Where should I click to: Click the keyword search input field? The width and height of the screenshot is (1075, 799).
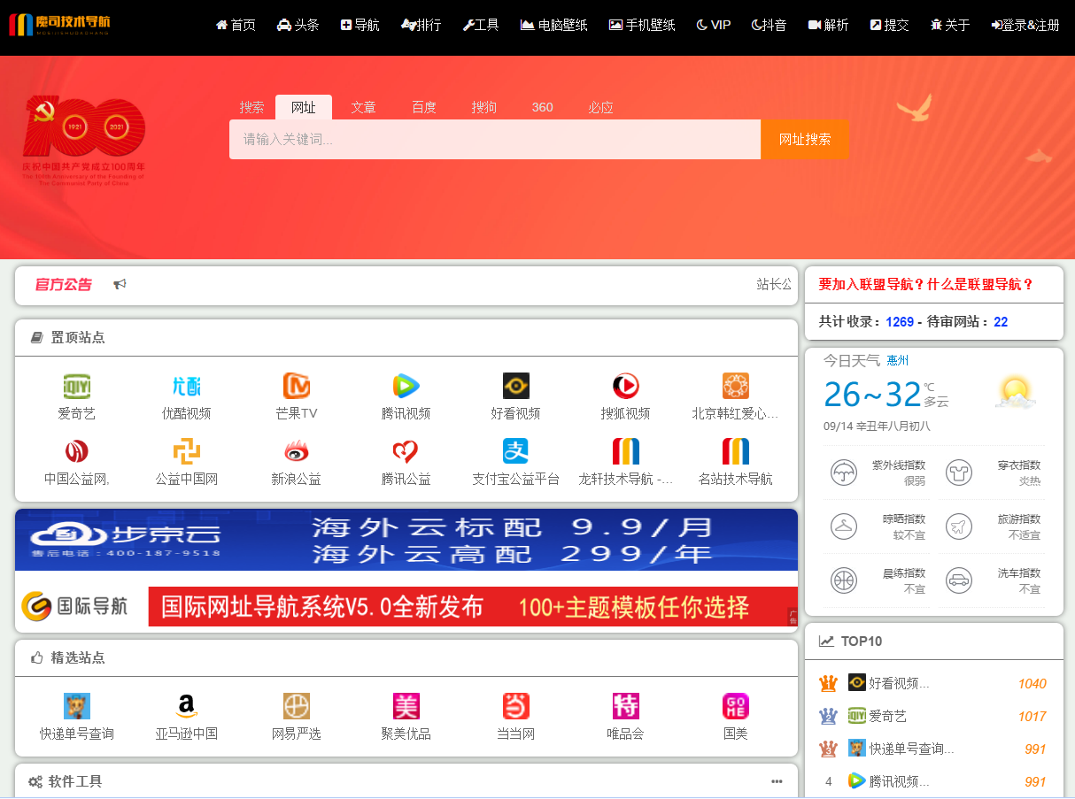[x=494, y=140]
